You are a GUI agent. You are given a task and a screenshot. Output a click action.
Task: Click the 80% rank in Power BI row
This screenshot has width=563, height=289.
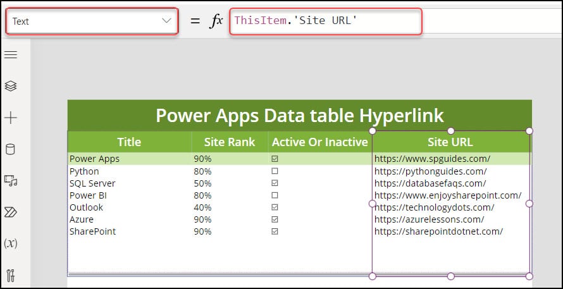click(202, 195)
